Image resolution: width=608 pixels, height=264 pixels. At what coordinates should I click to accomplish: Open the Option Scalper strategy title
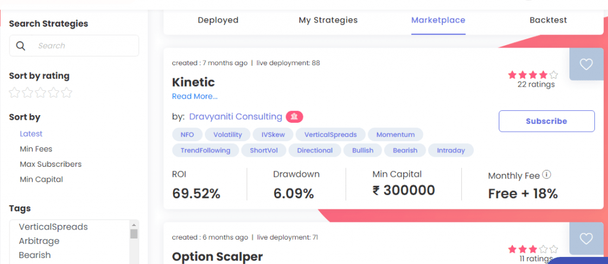click(x=217, y=257)
